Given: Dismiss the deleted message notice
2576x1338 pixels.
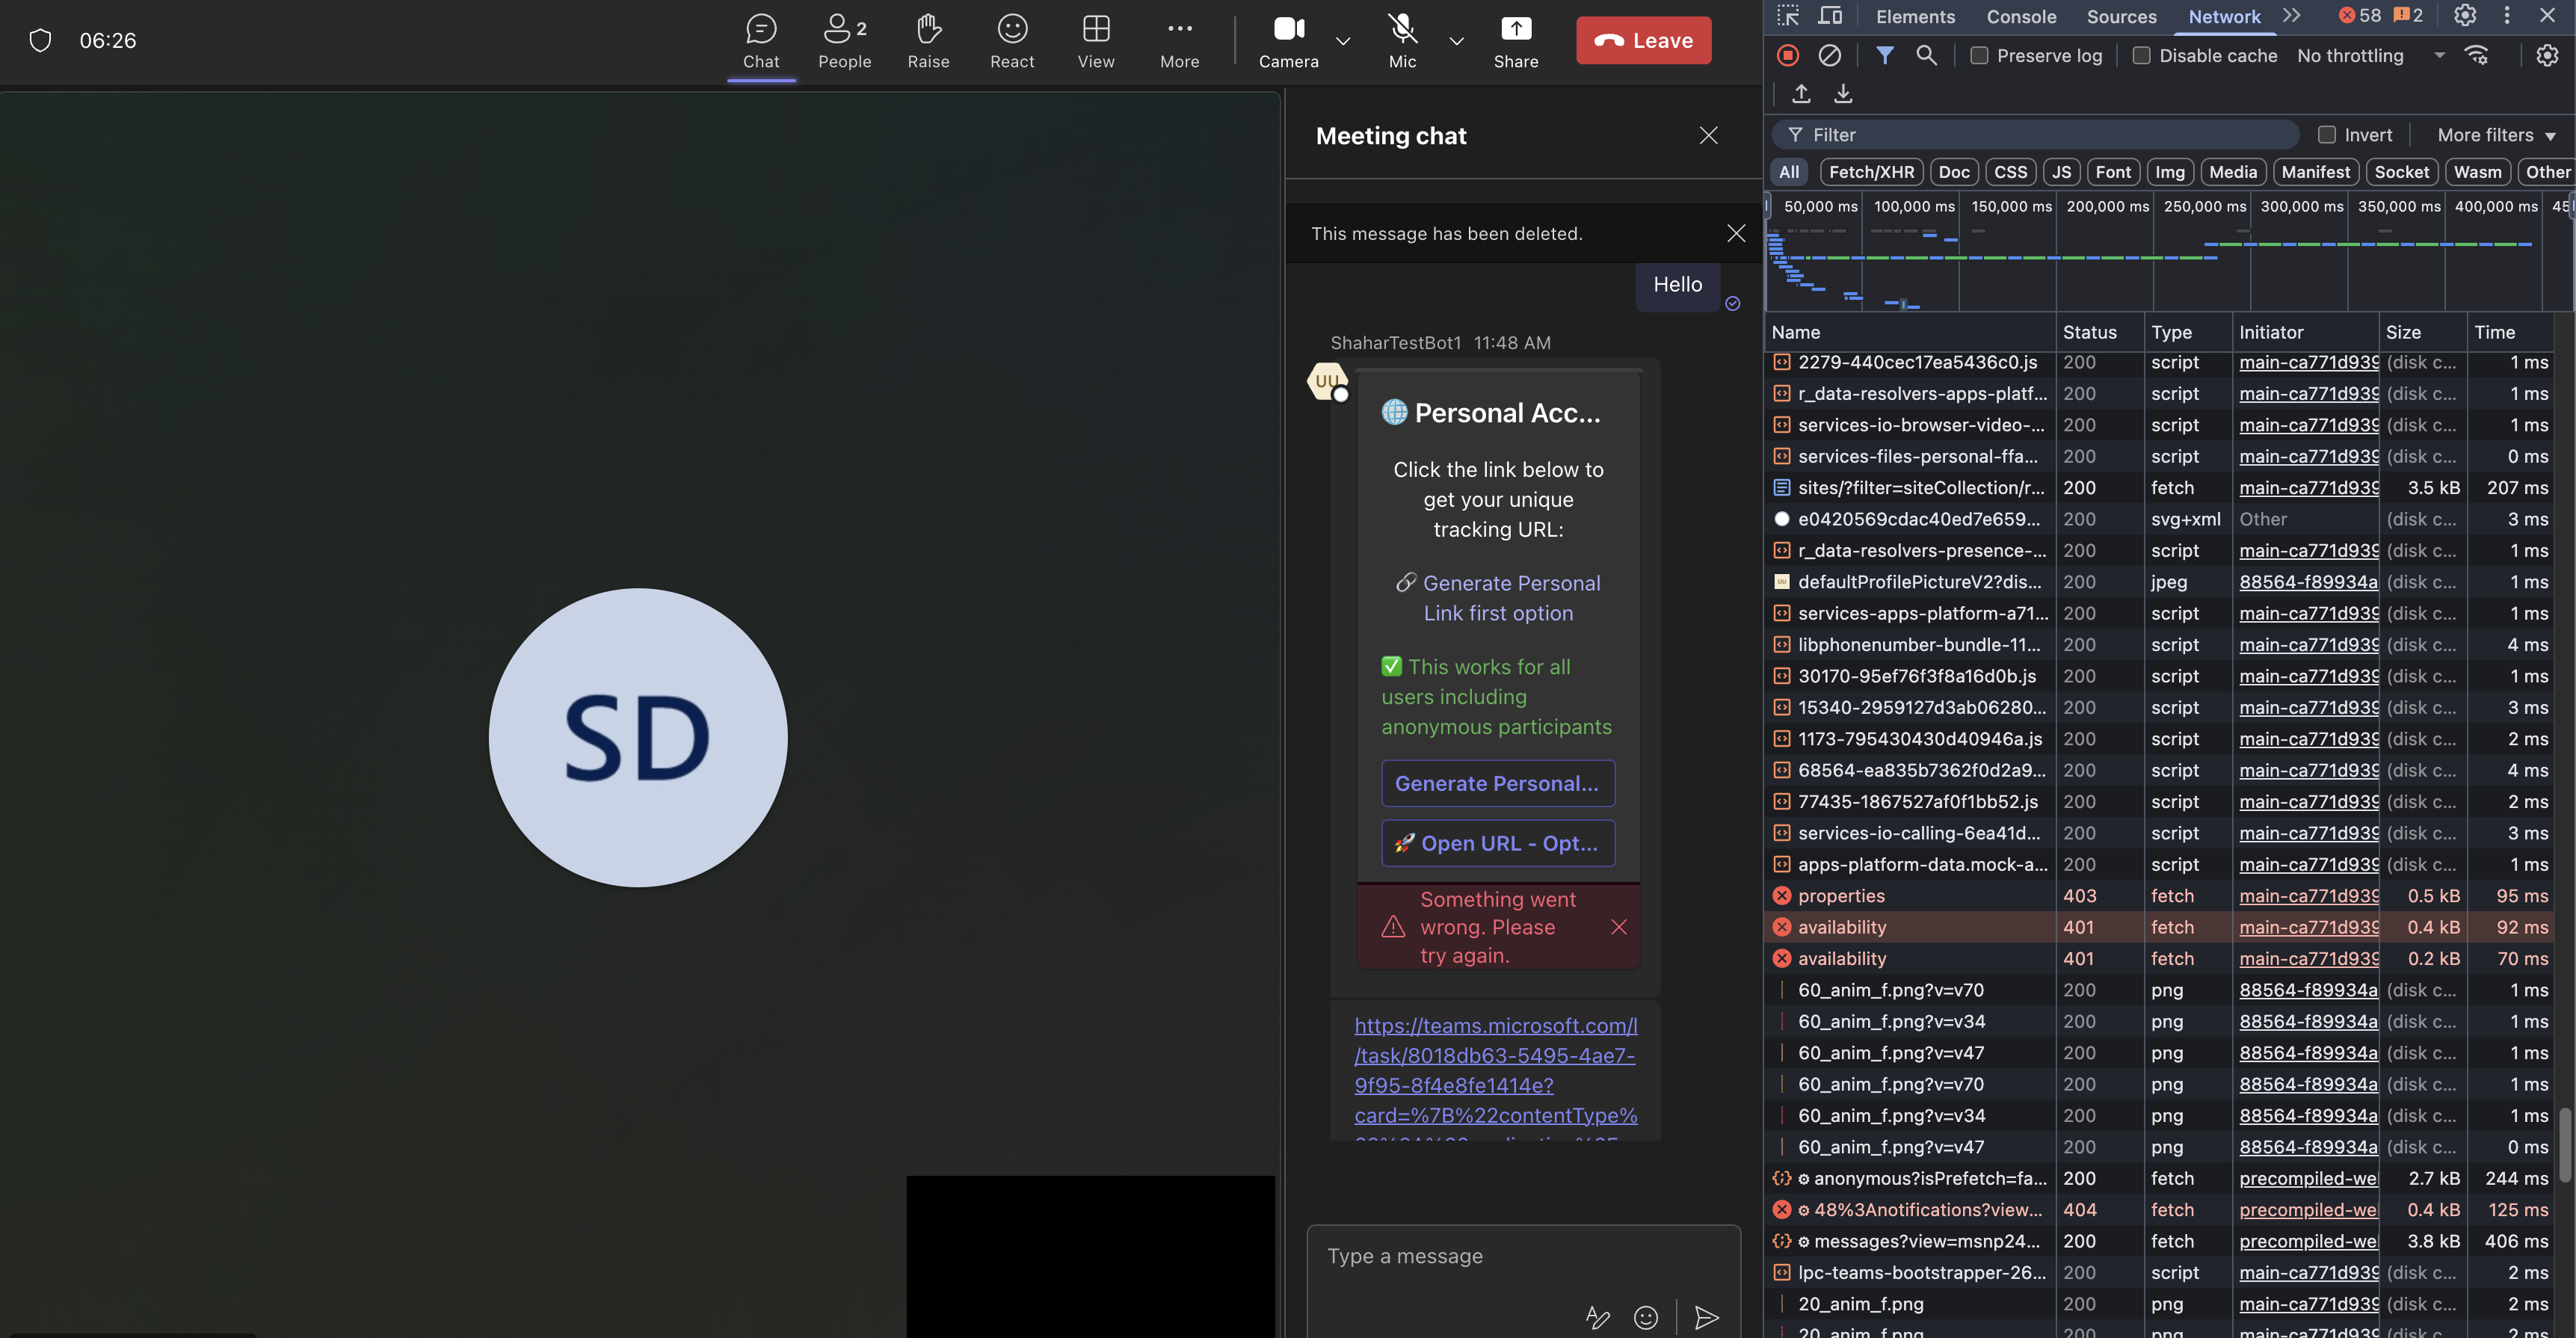Looking at the screenshot, I should 1736,233.
